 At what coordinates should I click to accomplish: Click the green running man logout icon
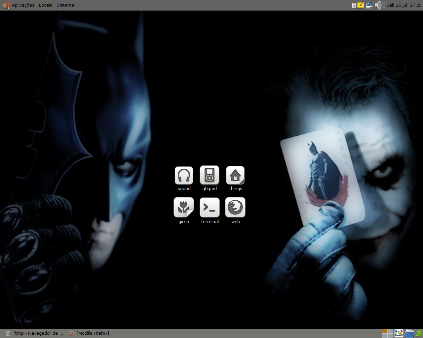(x=419, y=333)
